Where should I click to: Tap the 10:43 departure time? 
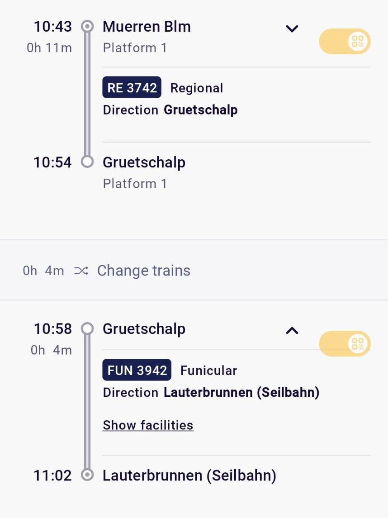coord(52,26)
